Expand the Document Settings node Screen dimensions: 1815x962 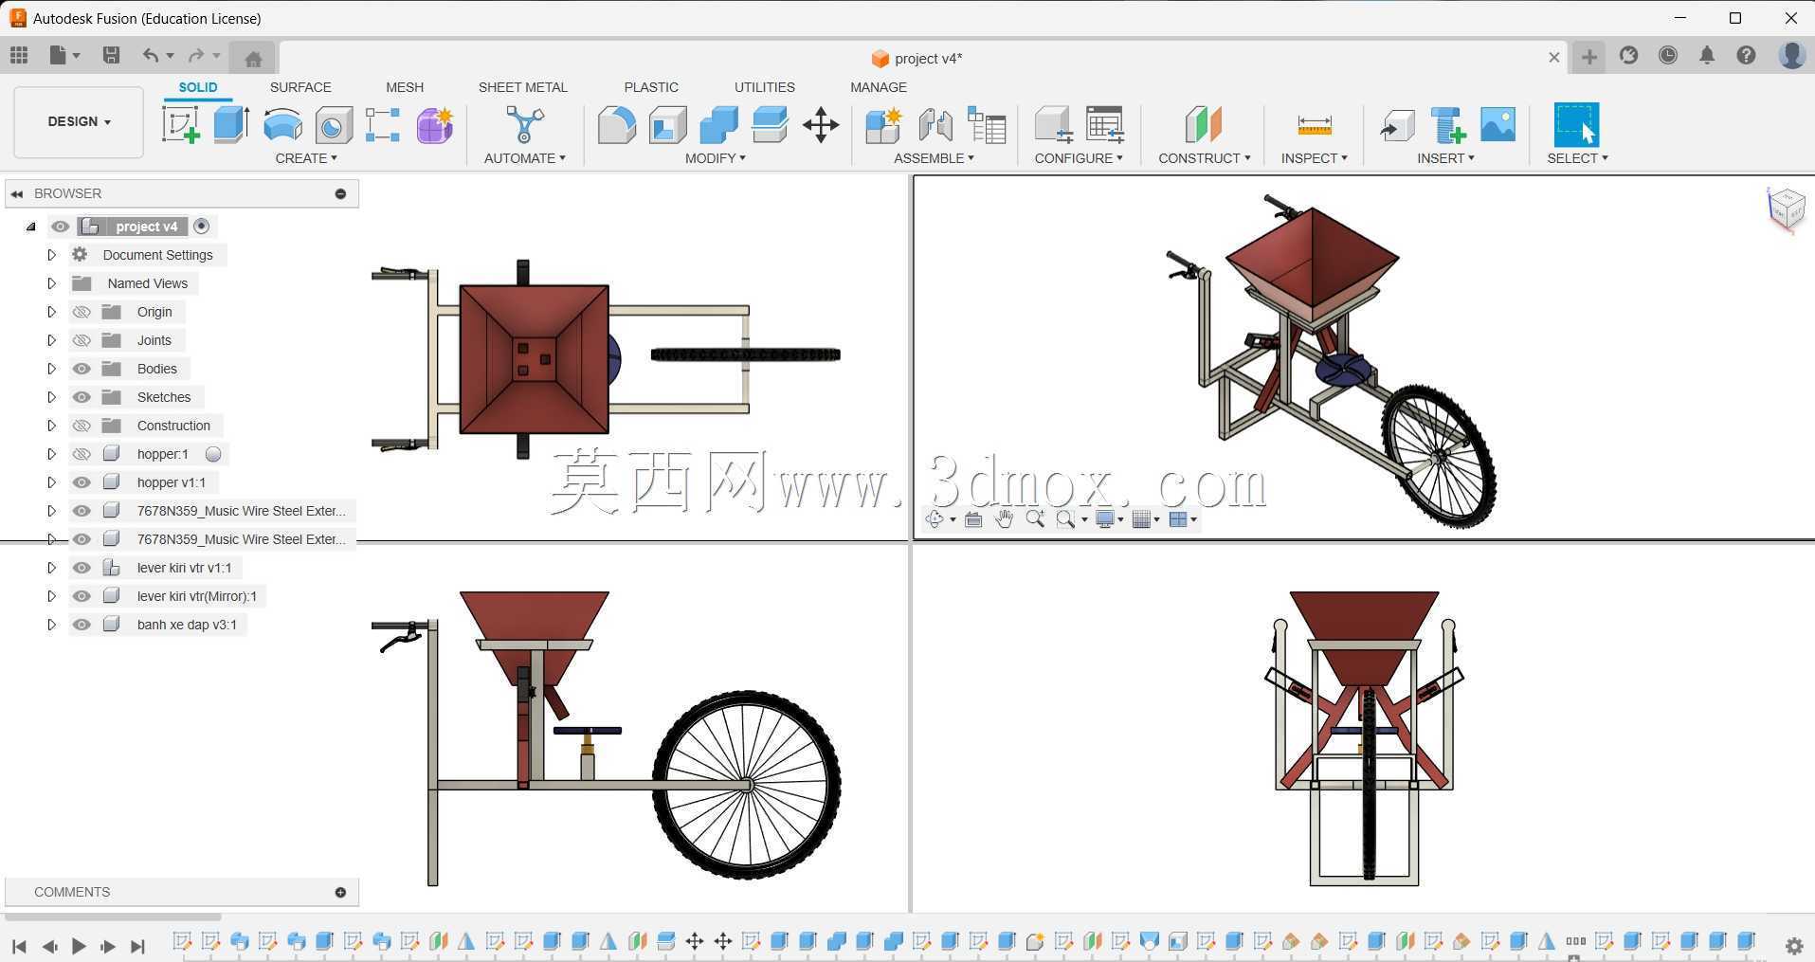(52, 255)
